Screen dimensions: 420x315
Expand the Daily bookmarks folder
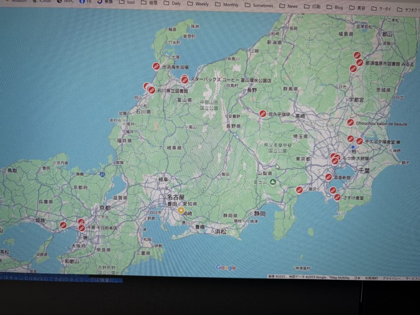(172, 3)
